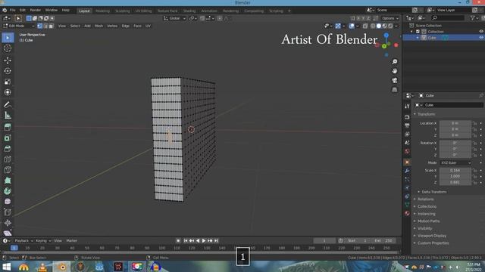Viewport: 485px width, 272px height.
Task: Hide the Cube in the outliner
Action: (481, 38)
